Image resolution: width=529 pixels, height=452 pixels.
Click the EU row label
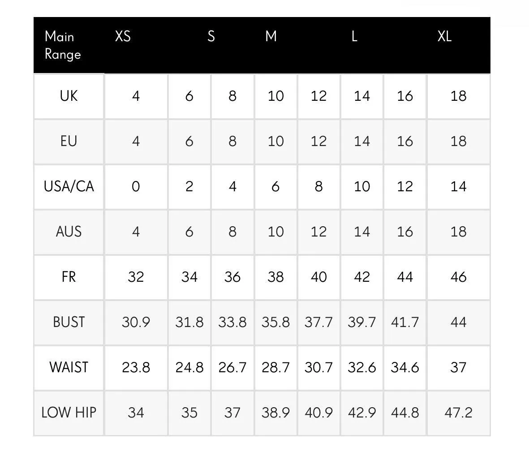[x=69, y=141]
